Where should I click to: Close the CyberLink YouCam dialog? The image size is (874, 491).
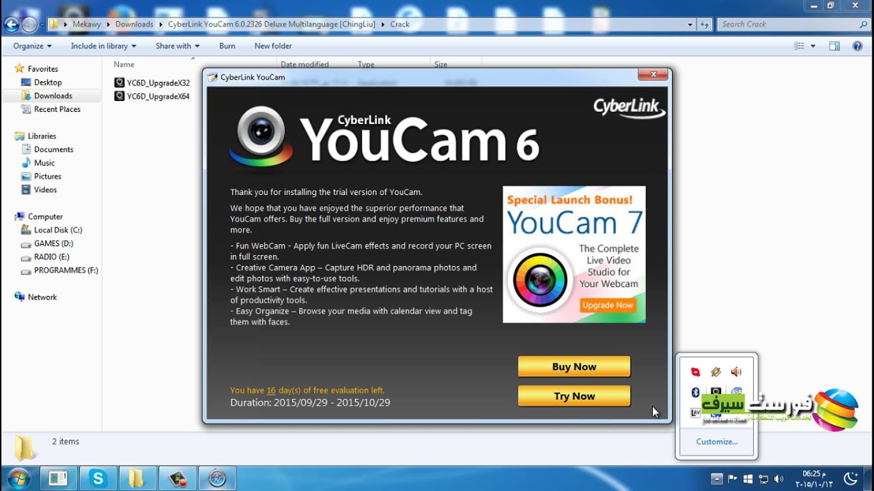tap(653, 74)
